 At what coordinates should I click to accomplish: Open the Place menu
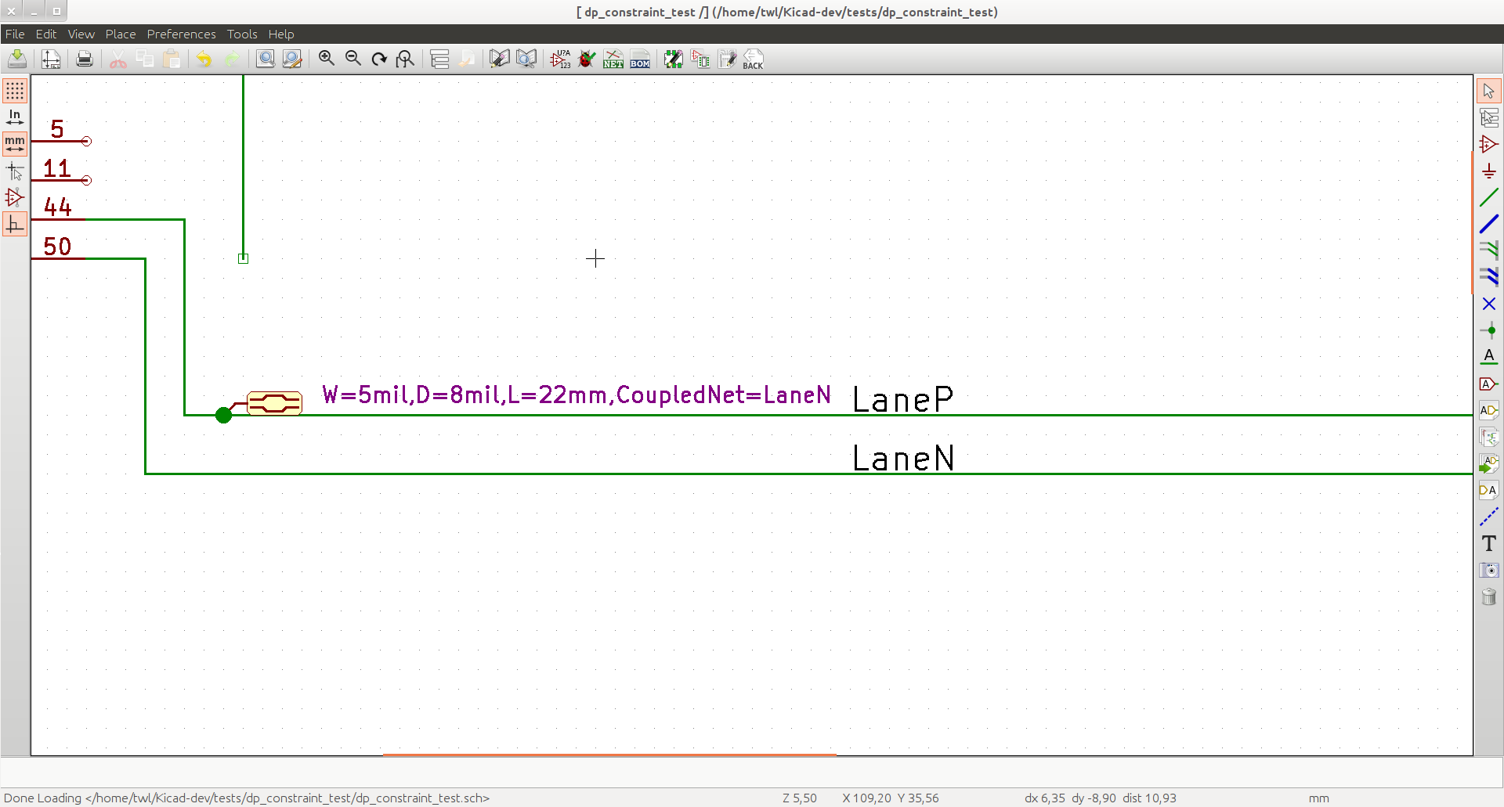121,34
